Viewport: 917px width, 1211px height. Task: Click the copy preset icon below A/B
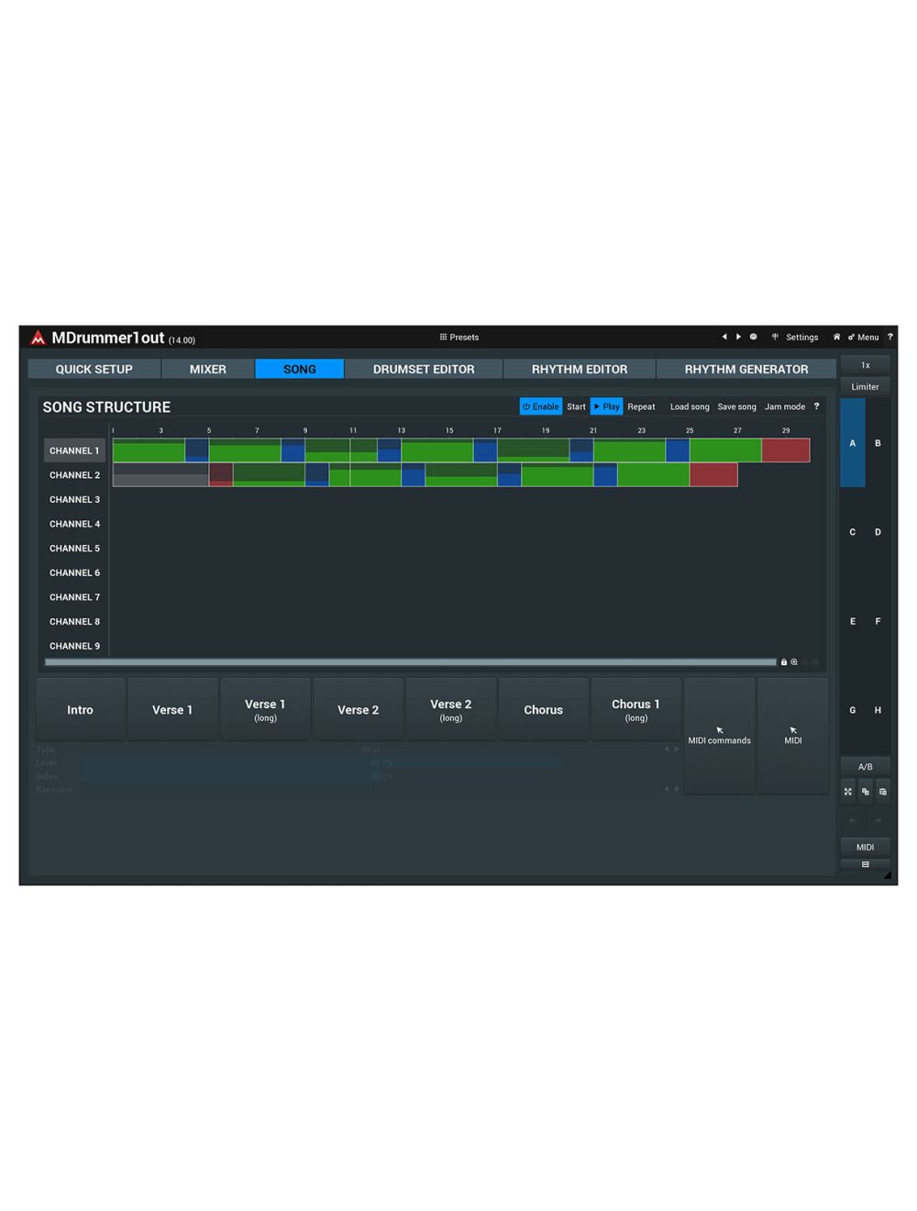866,792
